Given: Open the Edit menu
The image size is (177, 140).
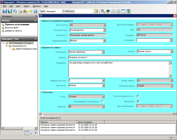Looking at the screenshot, I should (11, 6).
